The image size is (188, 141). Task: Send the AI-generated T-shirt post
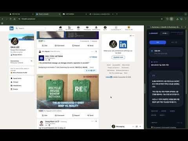tap(90, 116)
